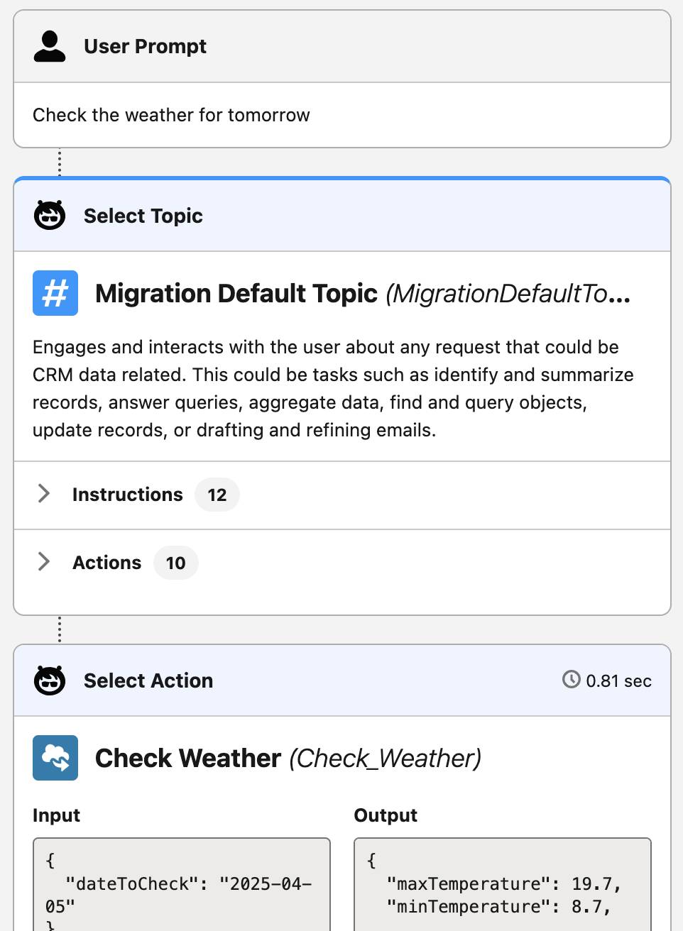
Task: Click the bot icon next to Select Action
Action: click(48, 680)
